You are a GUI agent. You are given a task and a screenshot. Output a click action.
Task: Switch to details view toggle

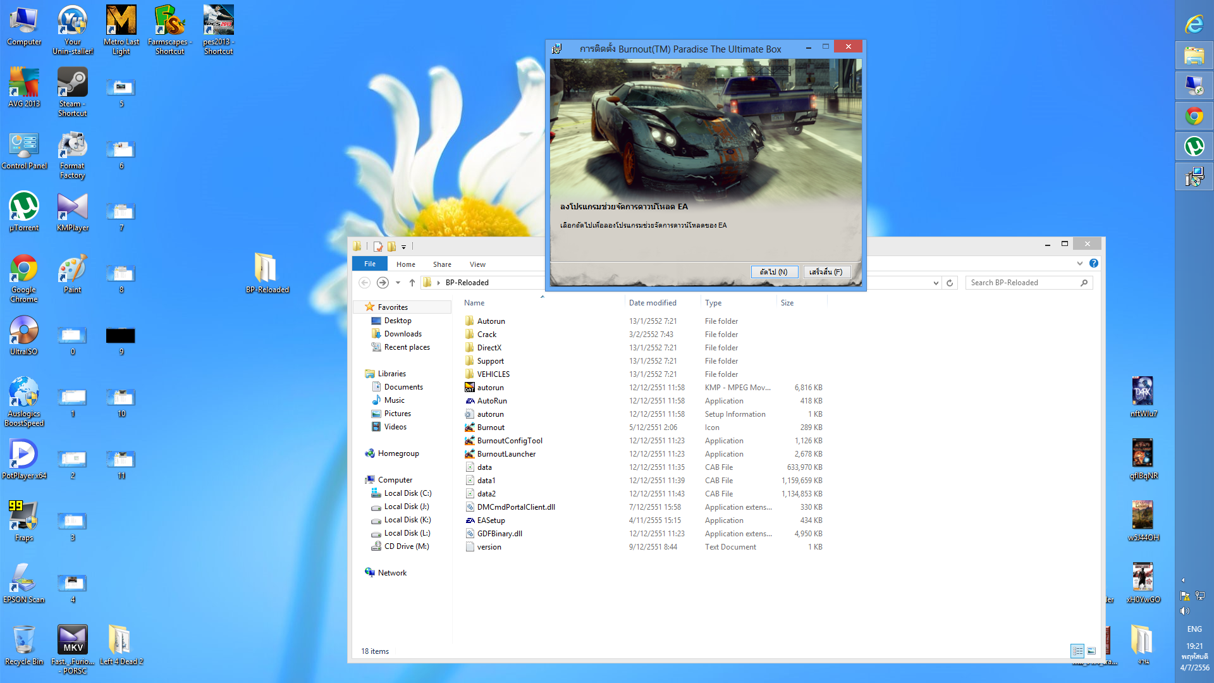click(x=1077, y=651)
